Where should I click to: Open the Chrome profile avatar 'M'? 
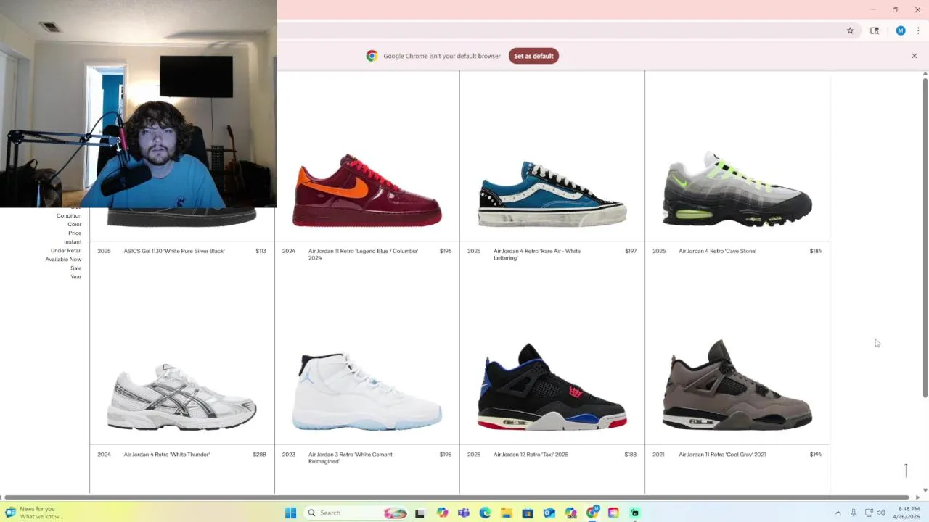pos(901,30)
